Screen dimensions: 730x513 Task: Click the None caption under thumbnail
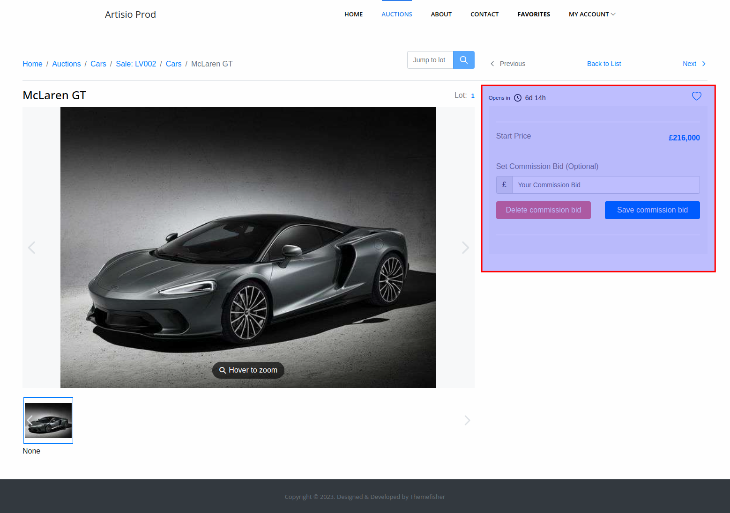pyautogui.click(x=31, y=451)
